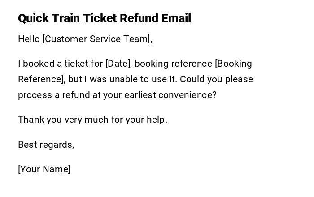Click the "Hello" greeting word

point(29,39)
